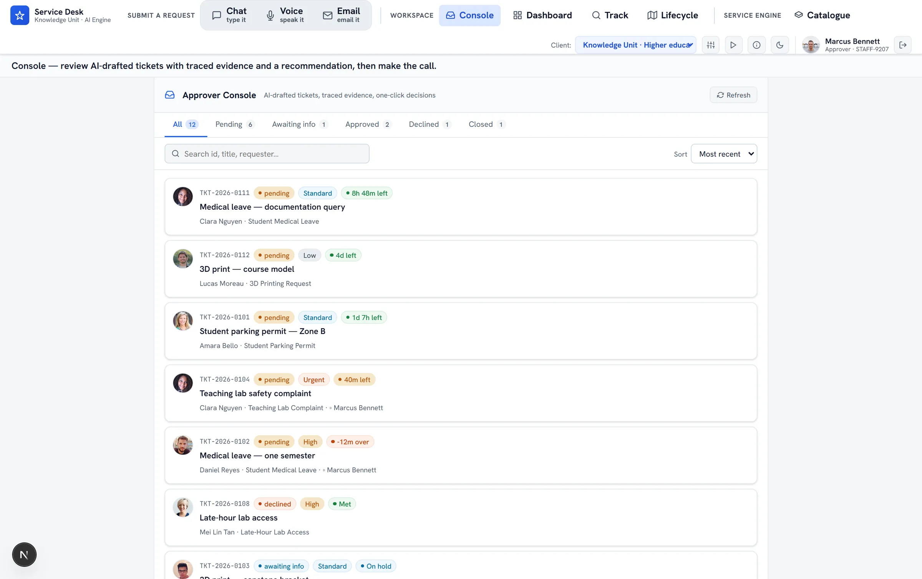Select the Approved tab
The image size is (922, 579).
click(x=368, y=124)
